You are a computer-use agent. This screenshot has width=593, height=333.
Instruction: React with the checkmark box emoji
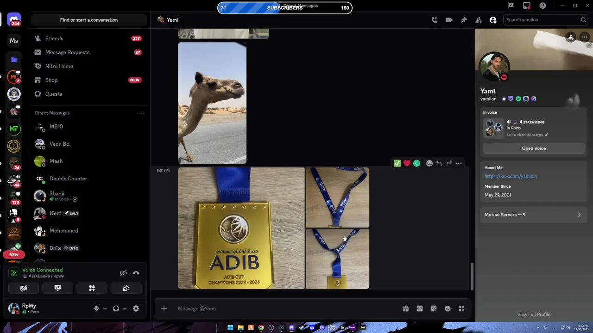click(x=397, y=163)
